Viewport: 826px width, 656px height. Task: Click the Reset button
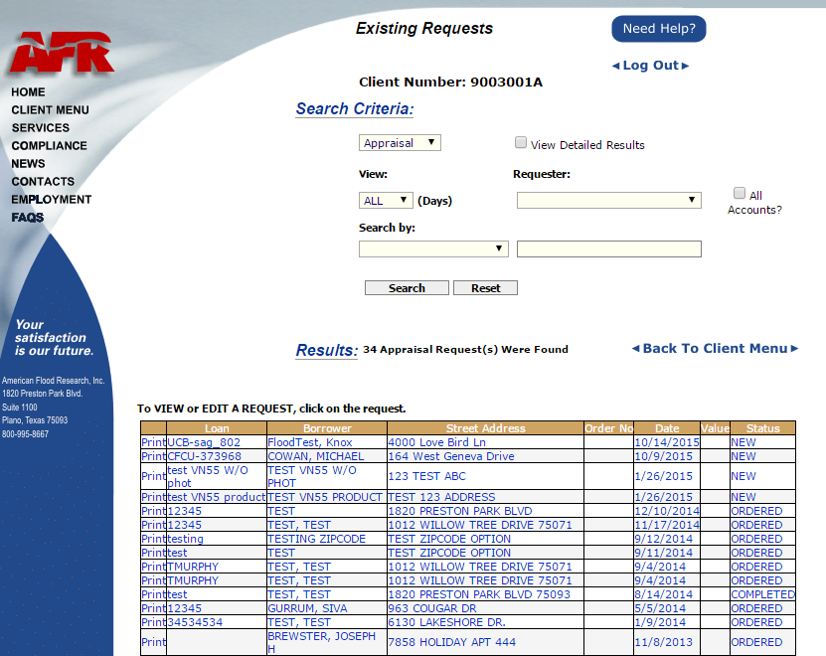tap(485, 287)
